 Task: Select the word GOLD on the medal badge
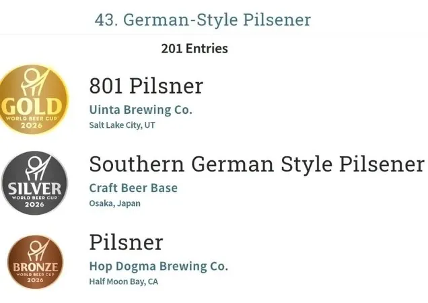point(26,106)
